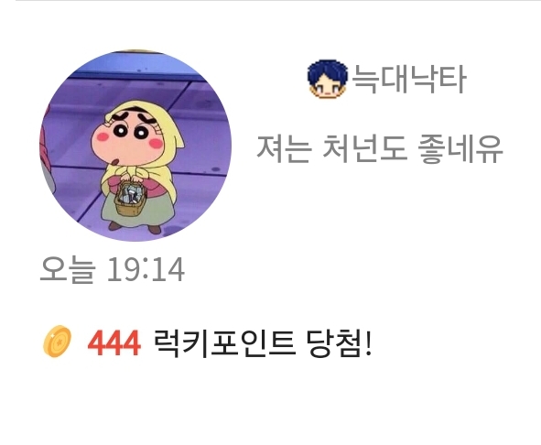Viewport: 541px width, 445px height.
Task: Click the star on the gold coin
Action: pos(59,342)
